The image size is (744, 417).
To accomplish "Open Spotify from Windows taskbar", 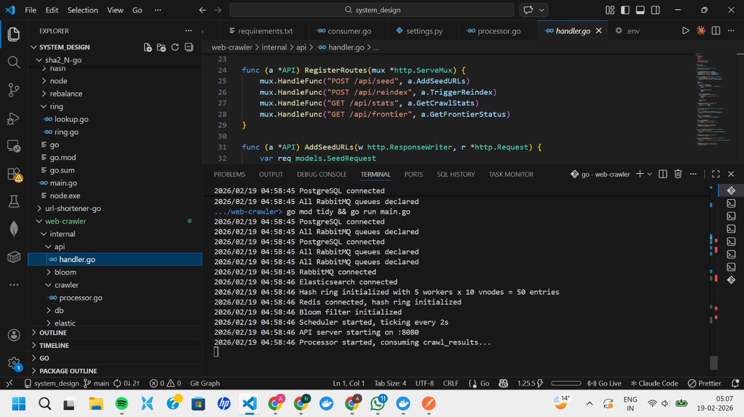I will (122, 404).
